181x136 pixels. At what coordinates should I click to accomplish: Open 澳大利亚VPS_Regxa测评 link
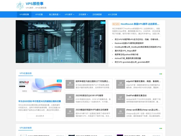coord(125,51)
